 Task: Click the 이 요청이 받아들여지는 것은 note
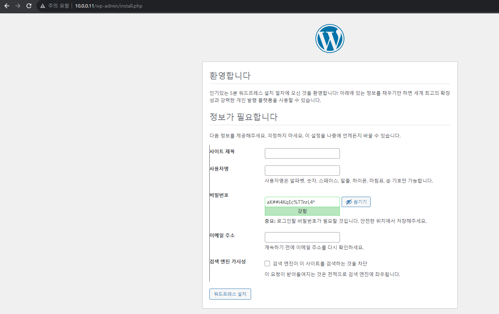332,274
